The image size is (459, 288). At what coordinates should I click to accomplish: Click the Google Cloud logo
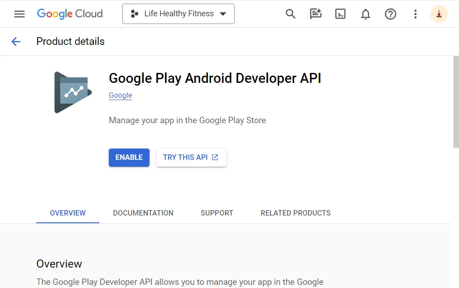coord(69,14)
